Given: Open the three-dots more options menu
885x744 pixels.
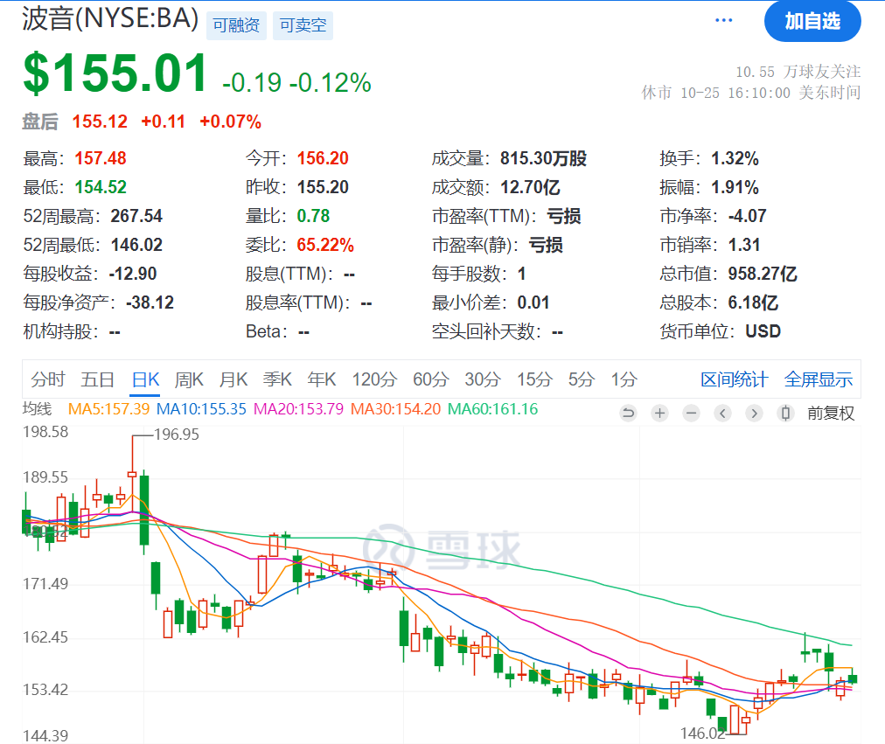Looking at the screenshot, I should pos(723,20).
